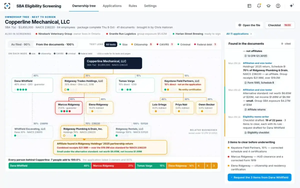Open the Rules tab

tap(133, 6)
